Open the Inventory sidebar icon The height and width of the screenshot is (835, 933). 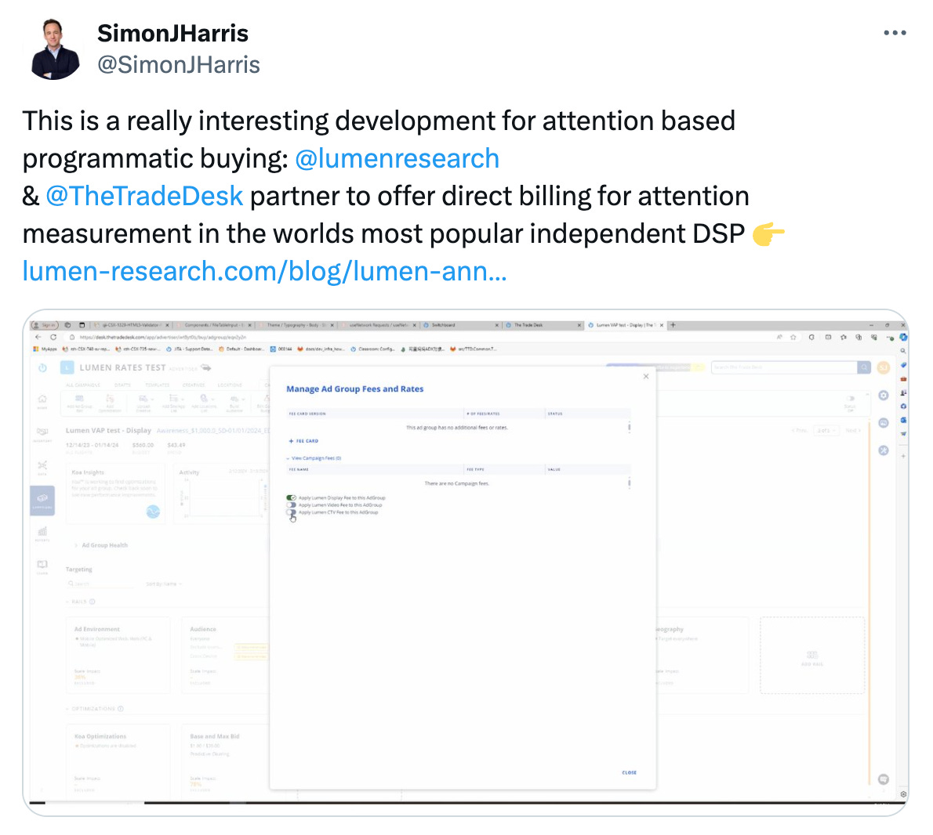[42, 433]
